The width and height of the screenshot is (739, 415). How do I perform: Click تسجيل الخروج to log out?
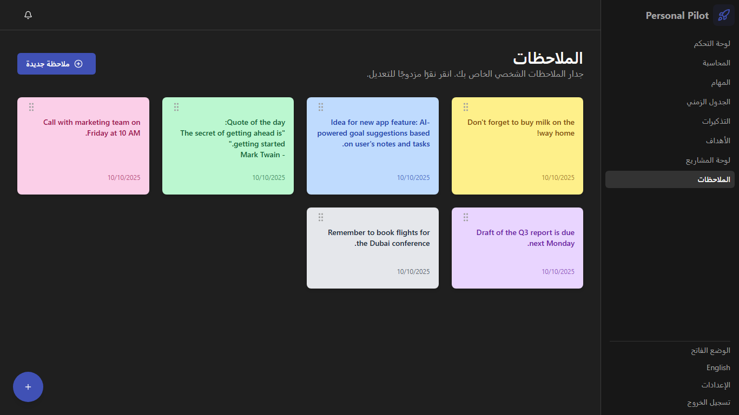point(709,403)
